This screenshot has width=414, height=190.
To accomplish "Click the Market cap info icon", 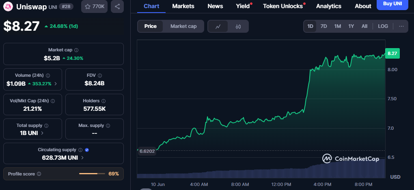I will pos(76,50).
